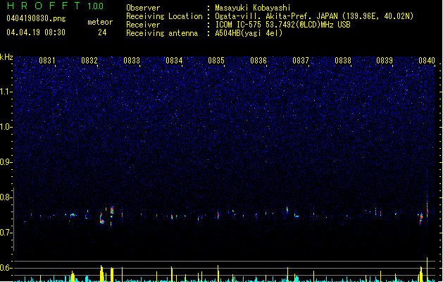The width and height of the screenshot is (443, 282).
Task: Click the 0.8 frequency axis label
Action: pyautogui.click(x=6, y=197)
